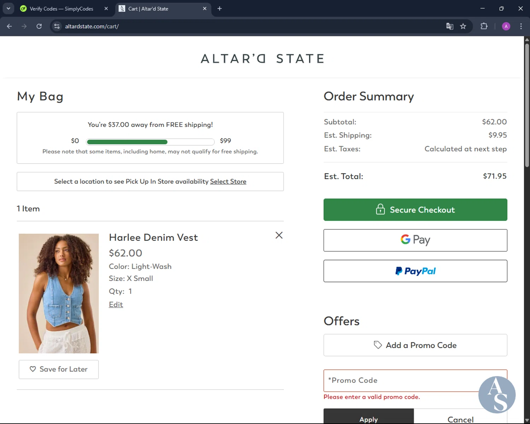Screen dimensions: 530x424
Task: Reload the cart page
Action: tap(39, 26)
